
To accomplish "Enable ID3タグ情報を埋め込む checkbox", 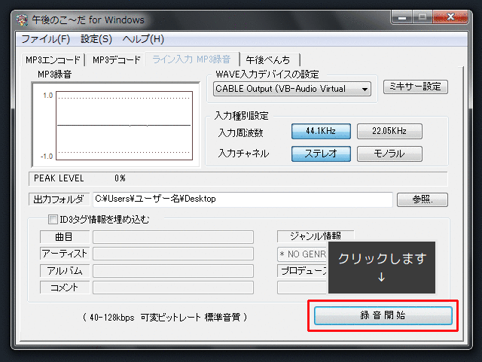I will pyautogui.click(x=53, y=221).
